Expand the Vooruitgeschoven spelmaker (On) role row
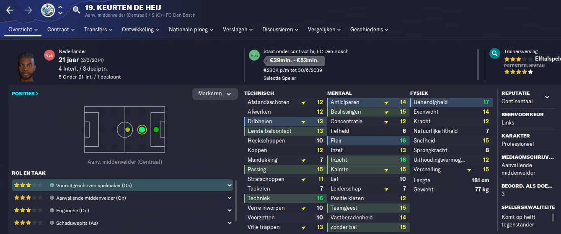This screenshot has width=561, height=234. [122, 185]
